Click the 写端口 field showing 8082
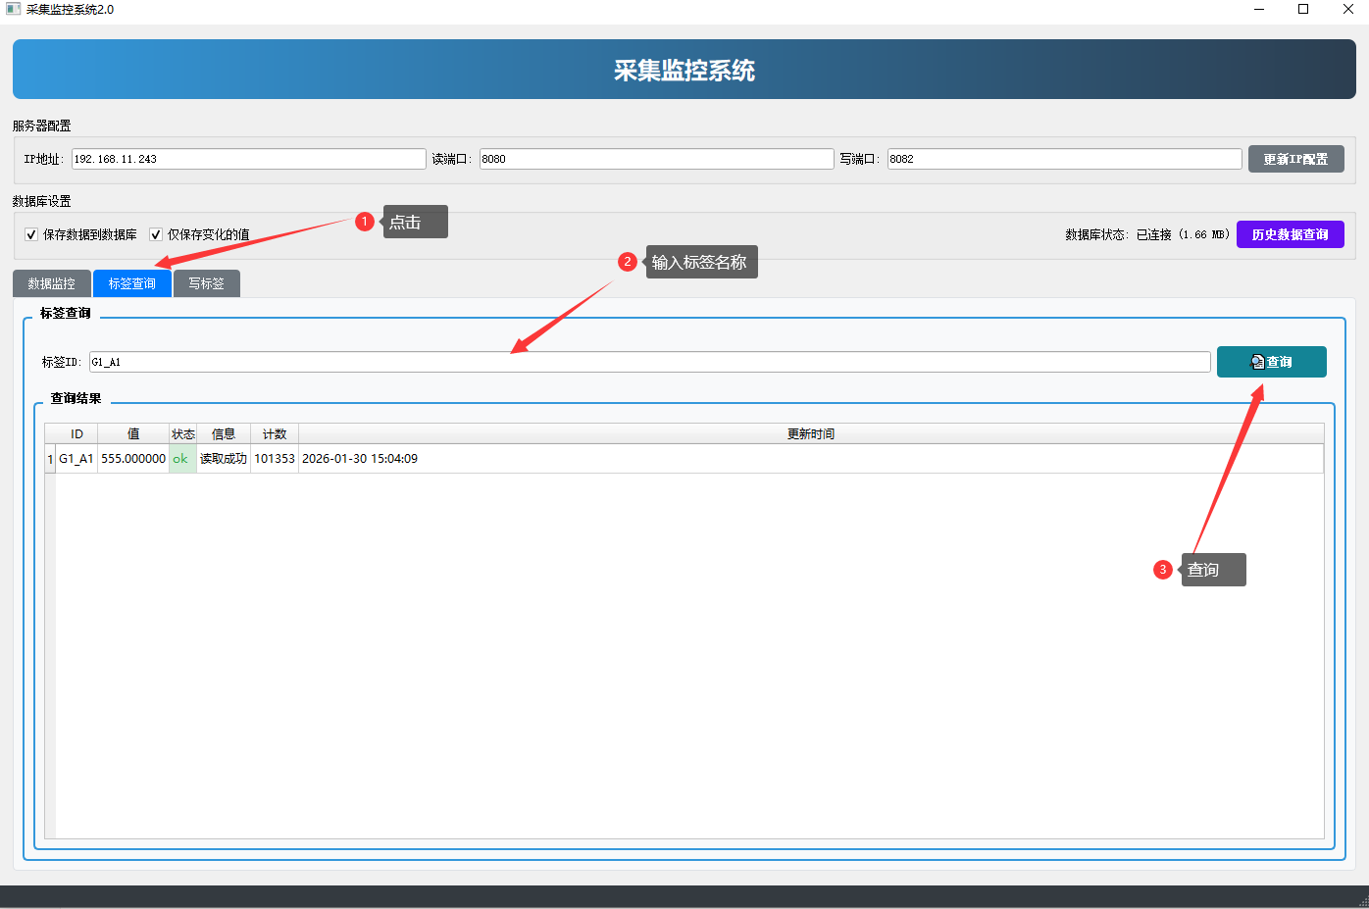The height and width of the screenshot is (909, 1369). (x=1064, y=159)
